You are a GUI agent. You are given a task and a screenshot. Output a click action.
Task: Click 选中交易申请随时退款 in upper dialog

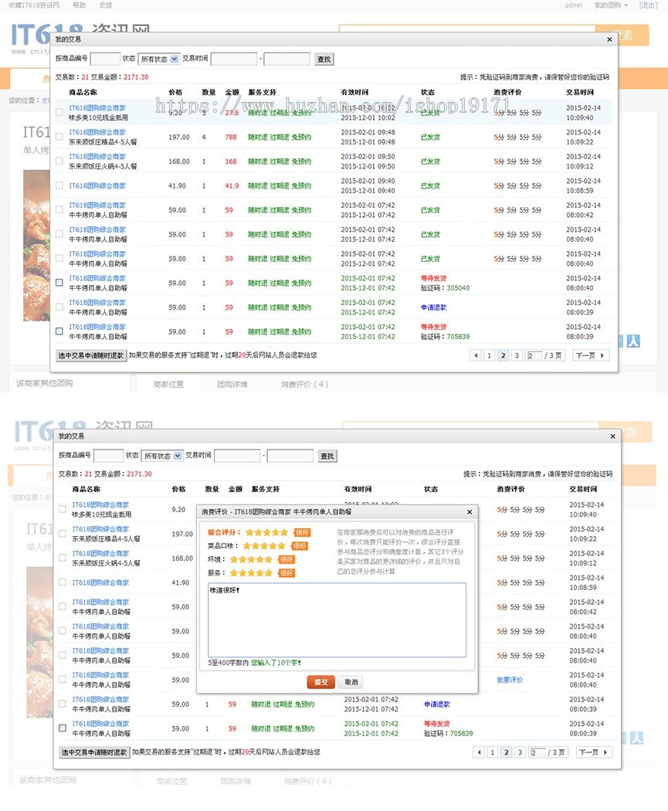point(91,355)
